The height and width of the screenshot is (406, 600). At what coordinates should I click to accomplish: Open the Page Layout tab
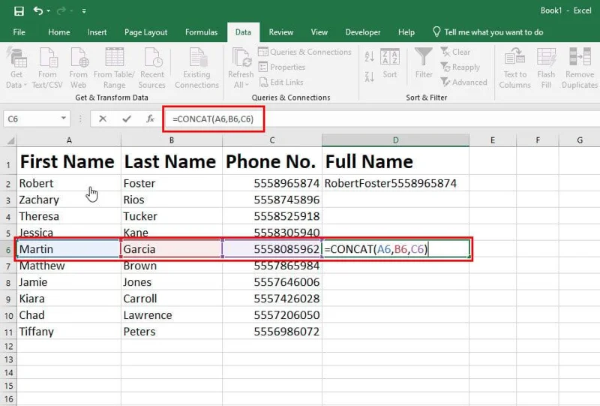click(145, 32)
